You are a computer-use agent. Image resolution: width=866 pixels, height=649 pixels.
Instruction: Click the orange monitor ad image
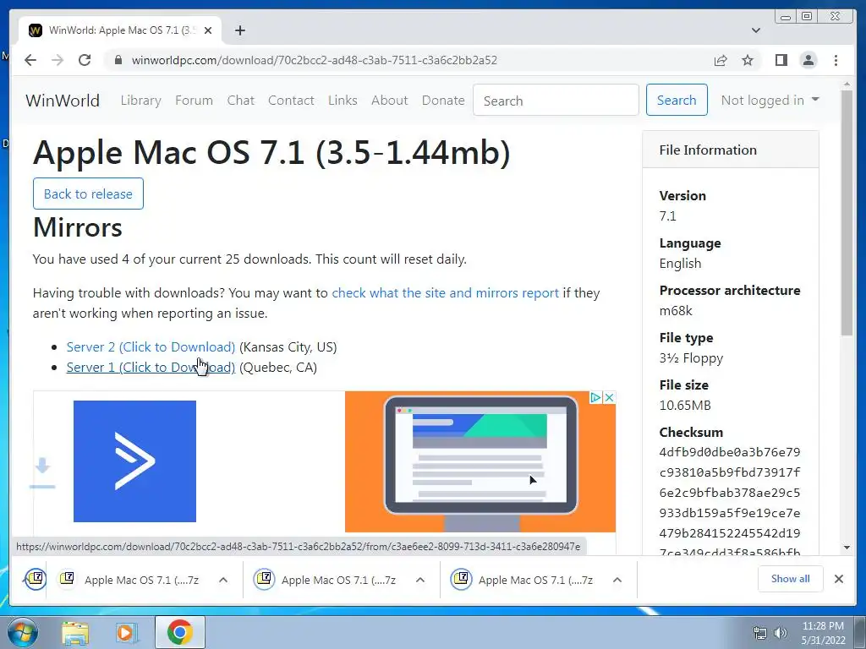click(480, 462)
